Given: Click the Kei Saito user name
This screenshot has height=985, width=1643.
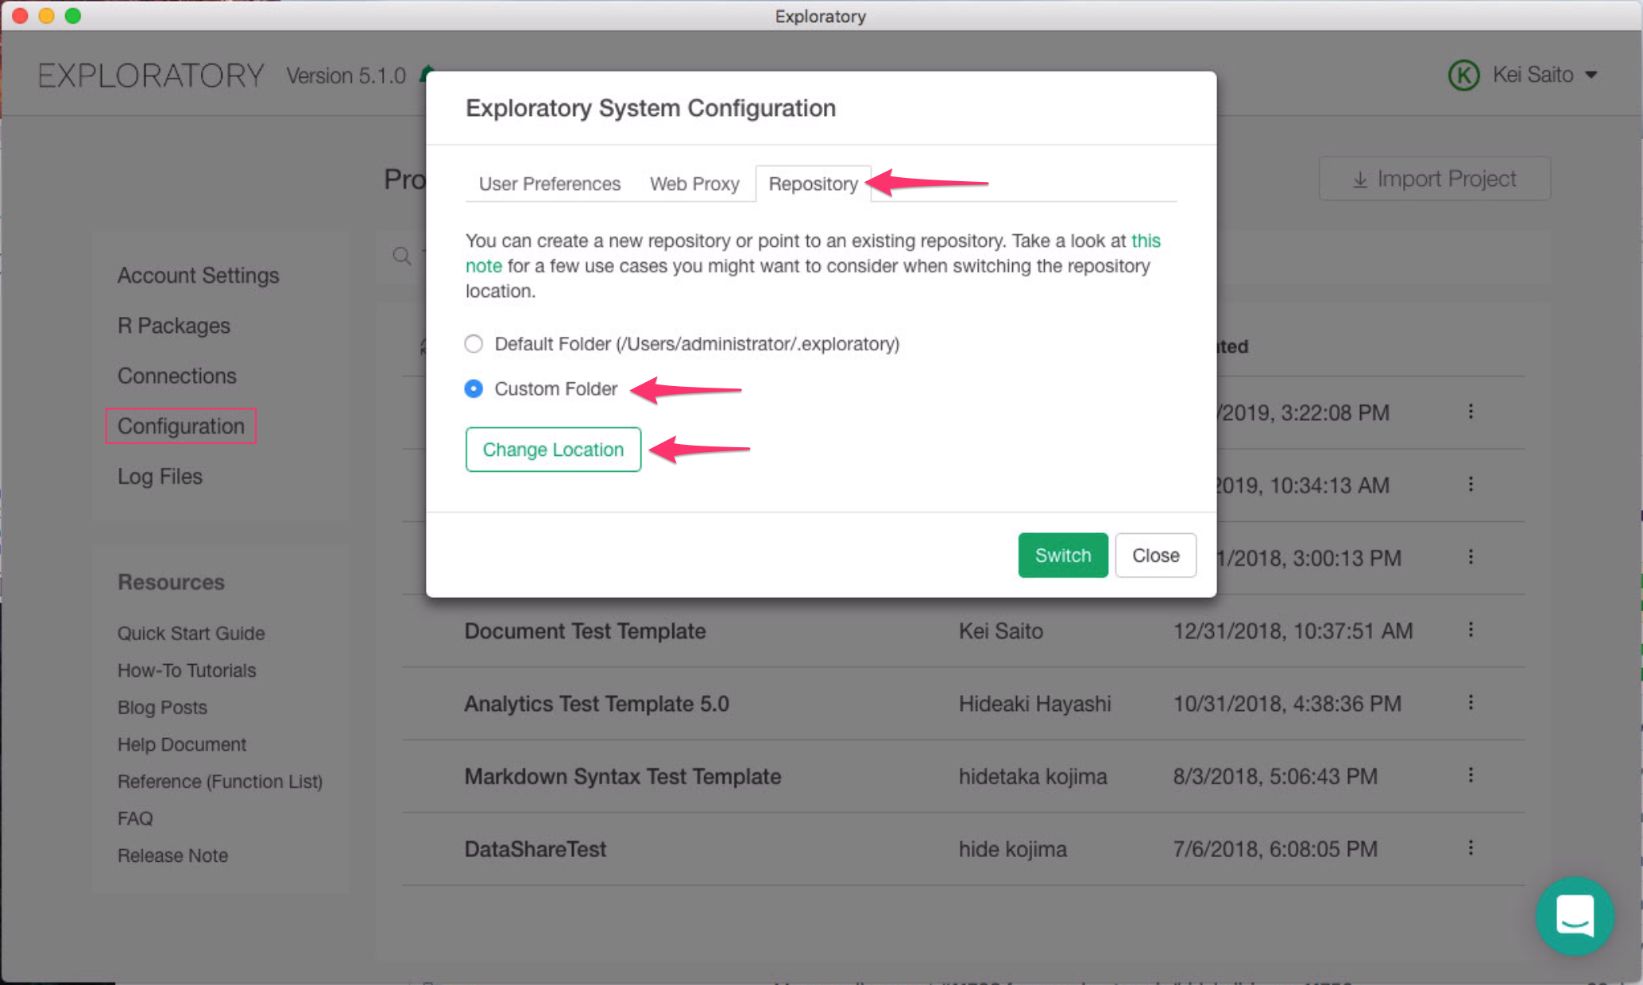Looking at the screenshot, I should tap(1533, 75).
